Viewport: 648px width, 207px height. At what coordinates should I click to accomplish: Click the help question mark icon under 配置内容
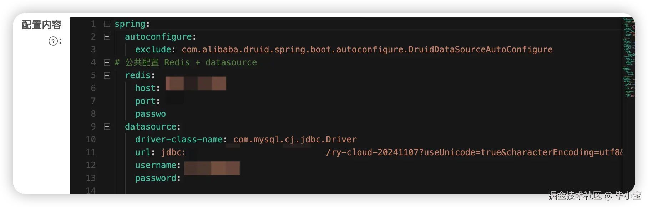click(53, 41)
